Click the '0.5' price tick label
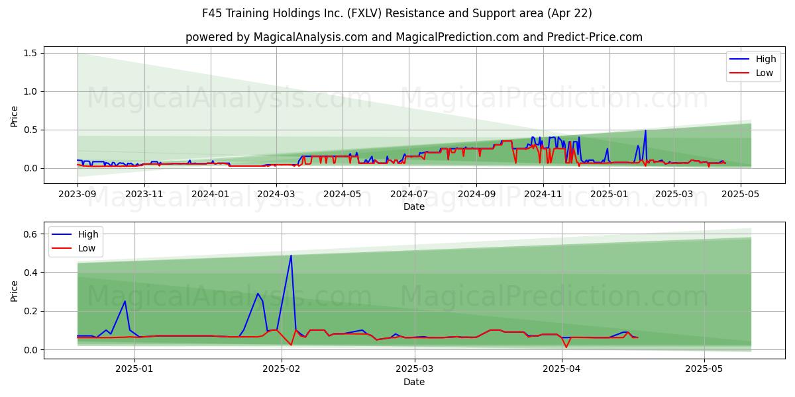 (31, 130)
